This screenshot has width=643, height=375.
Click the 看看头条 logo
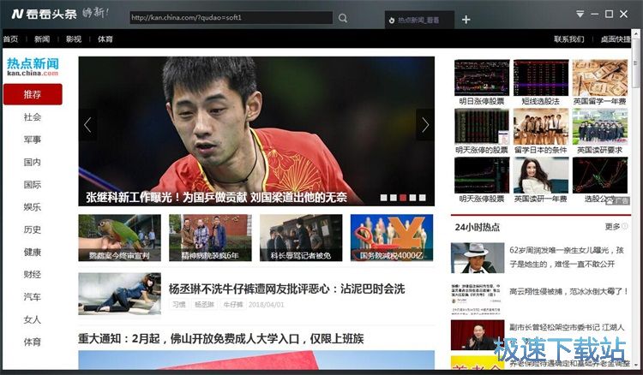click(x=45, y=14)
